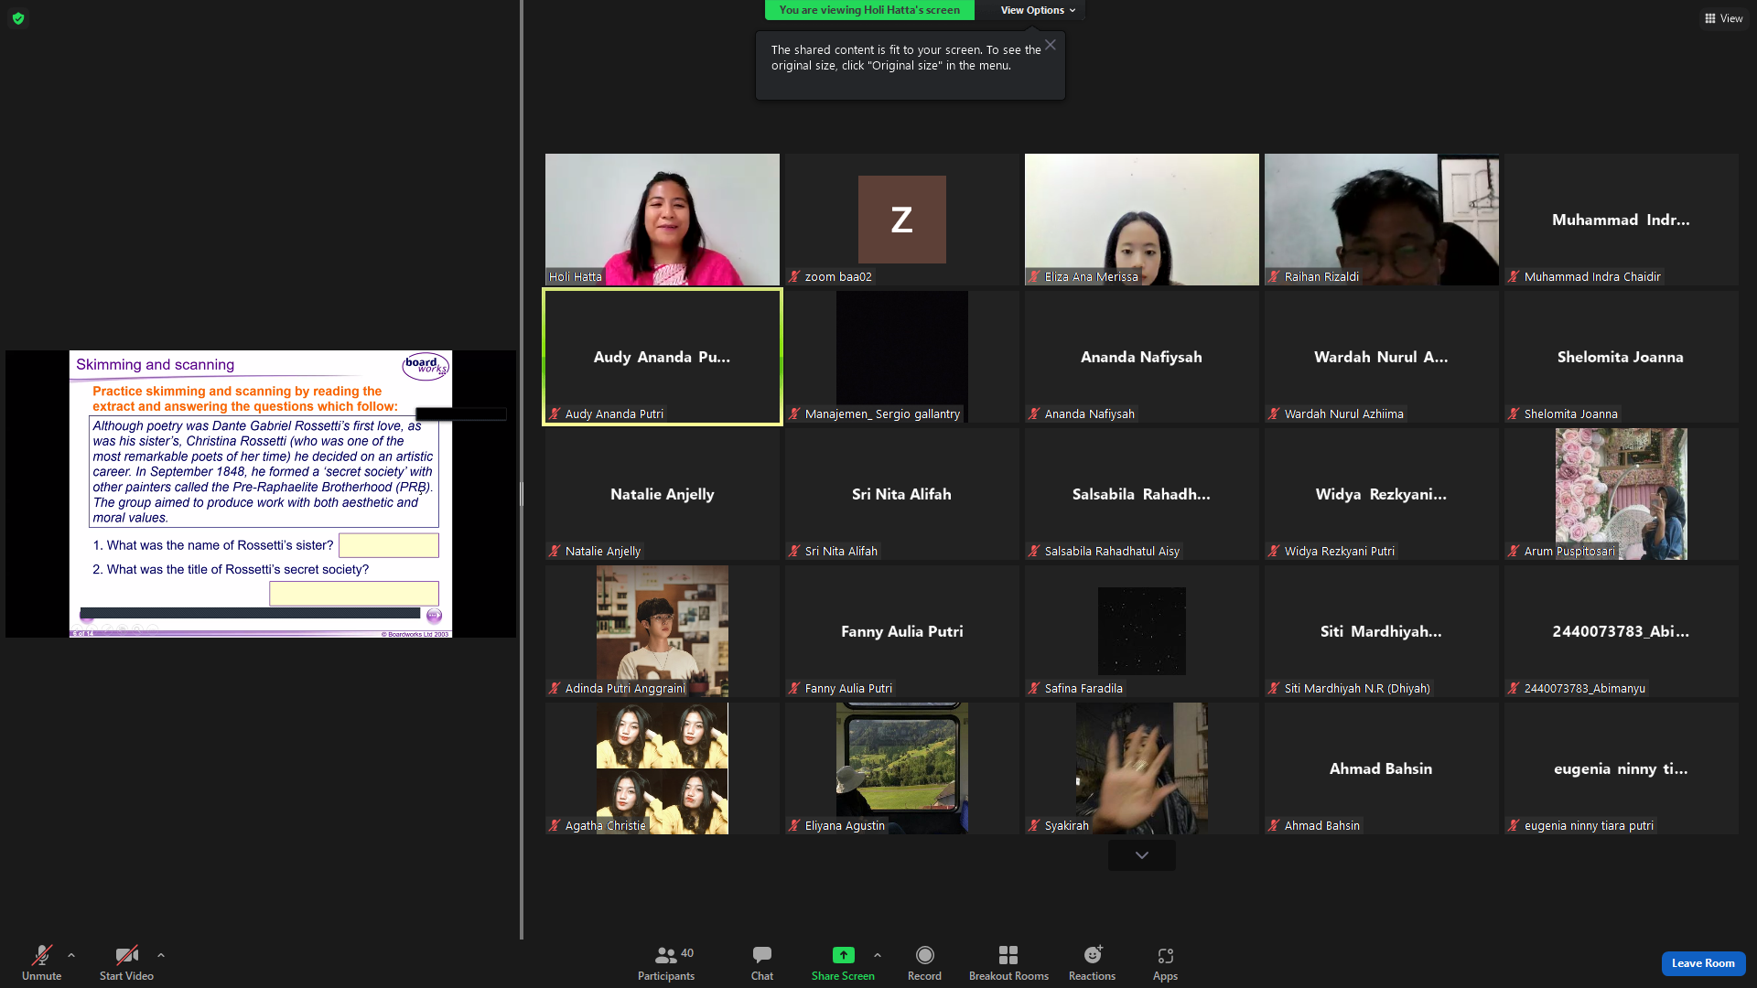
Task: Start recording with Record button
Action: tap(924, 963)
